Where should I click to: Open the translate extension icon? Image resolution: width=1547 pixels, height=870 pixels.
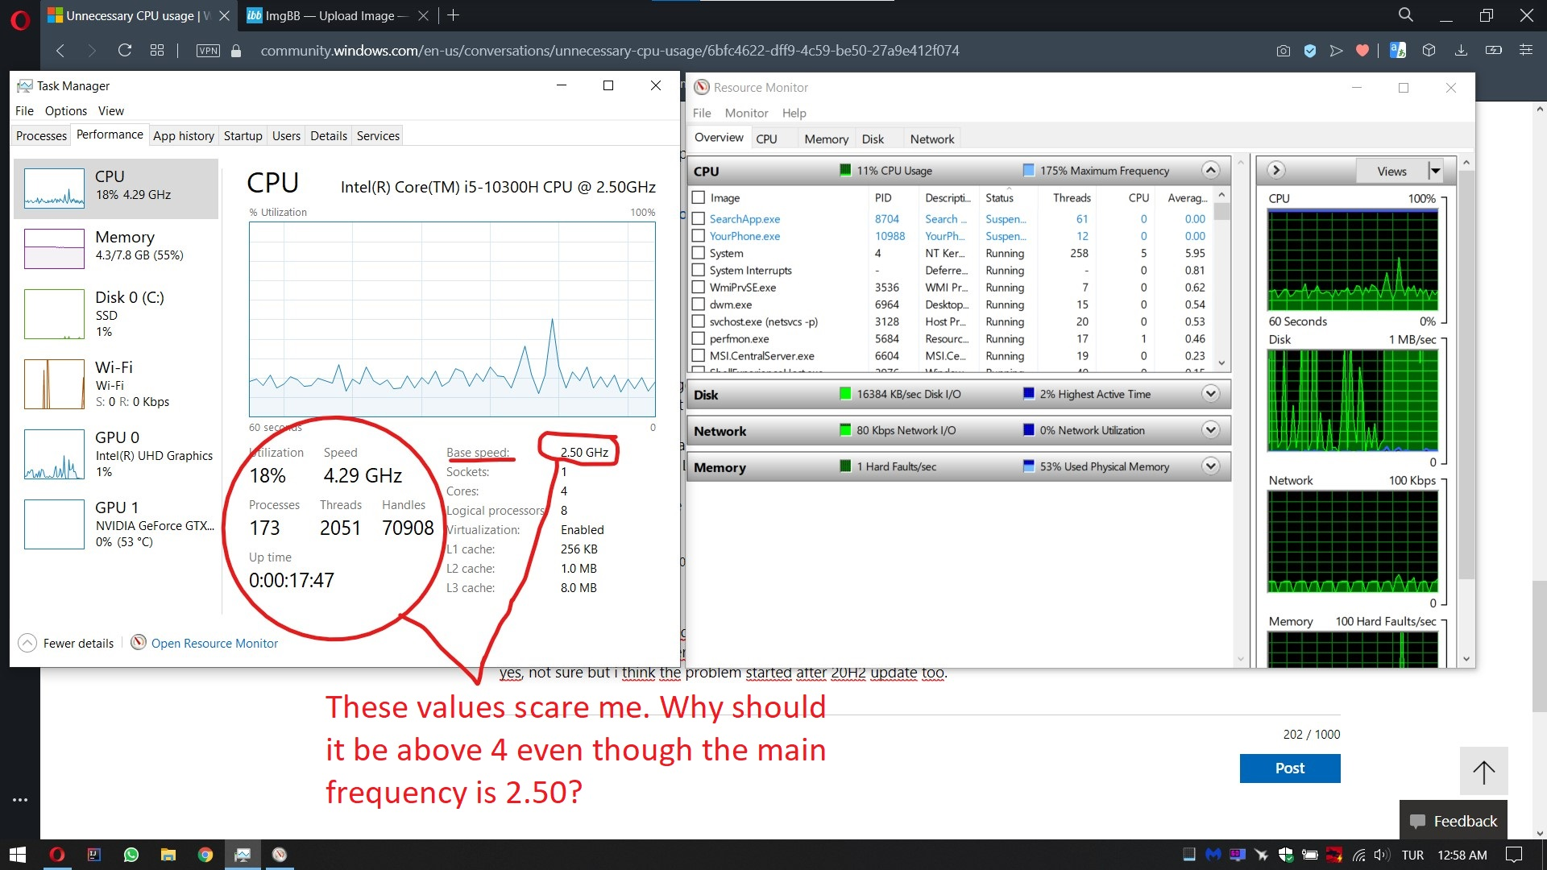1398,51
